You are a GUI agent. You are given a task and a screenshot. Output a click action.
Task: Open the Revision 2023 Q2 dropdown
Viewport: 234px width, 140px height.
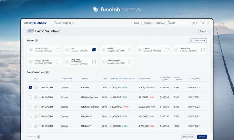[65, 23]
